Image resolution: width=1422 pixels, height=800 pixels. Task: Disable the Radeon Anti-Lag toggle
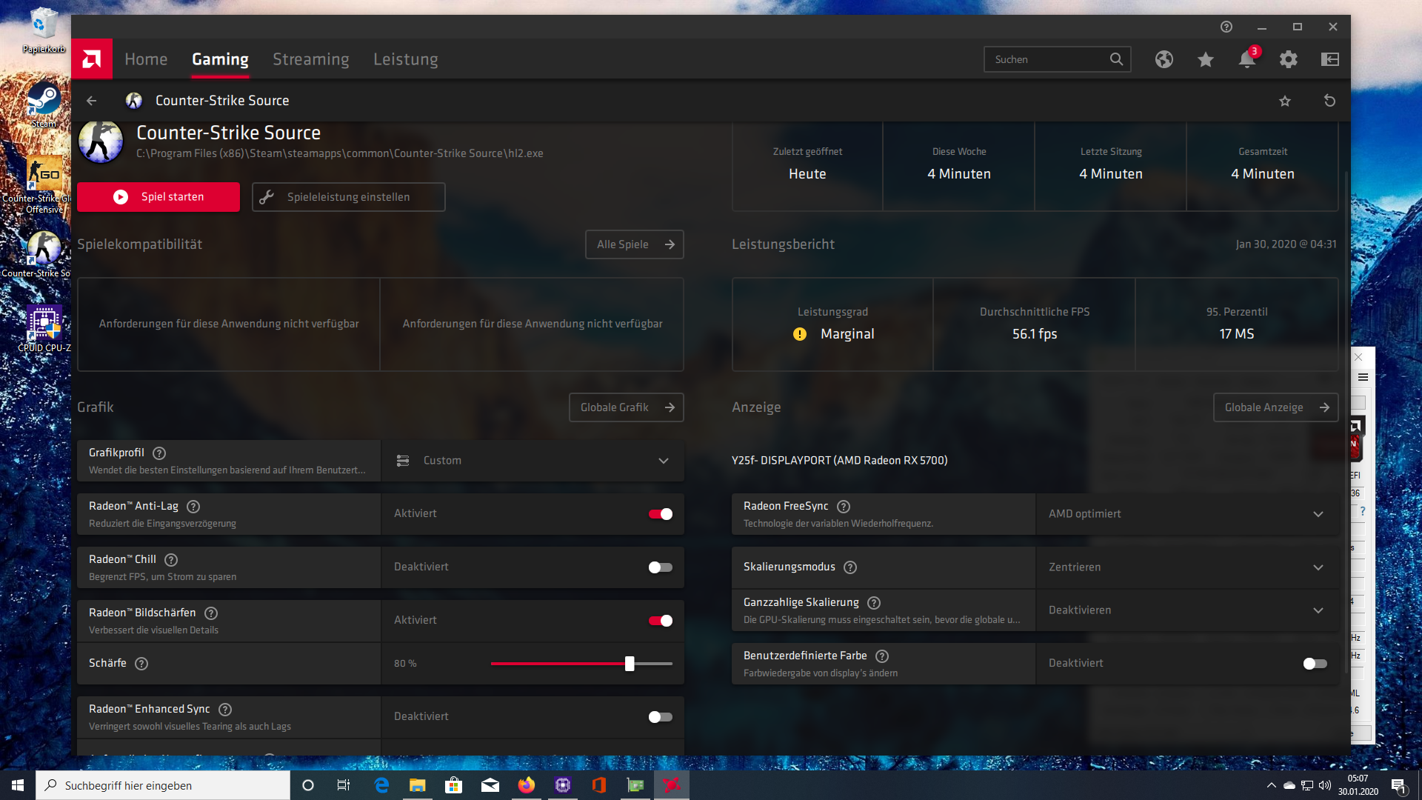click(660, 514)
